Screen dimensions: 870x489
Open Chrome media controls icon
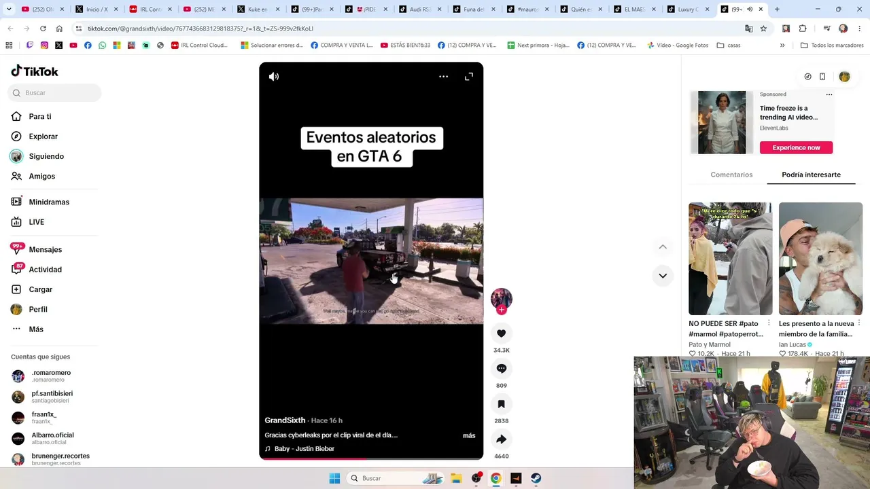click(x=826, y=29)
